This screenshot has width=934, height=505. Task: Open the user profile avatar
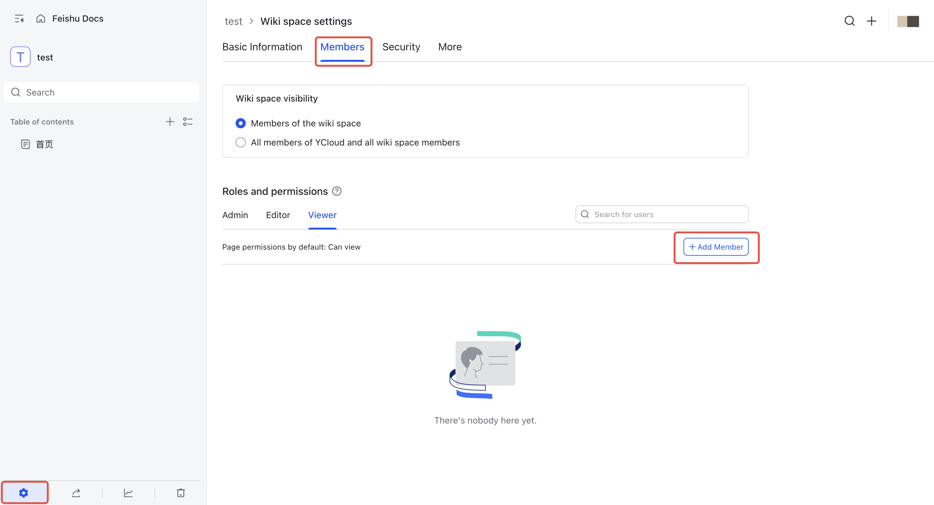pyautogui.click(x=908, y=21)
